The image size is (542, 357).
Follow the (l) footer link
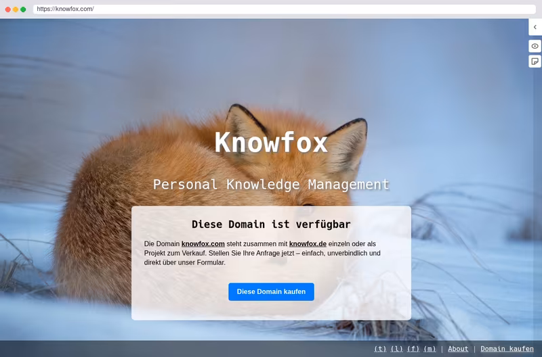point(396,349)
